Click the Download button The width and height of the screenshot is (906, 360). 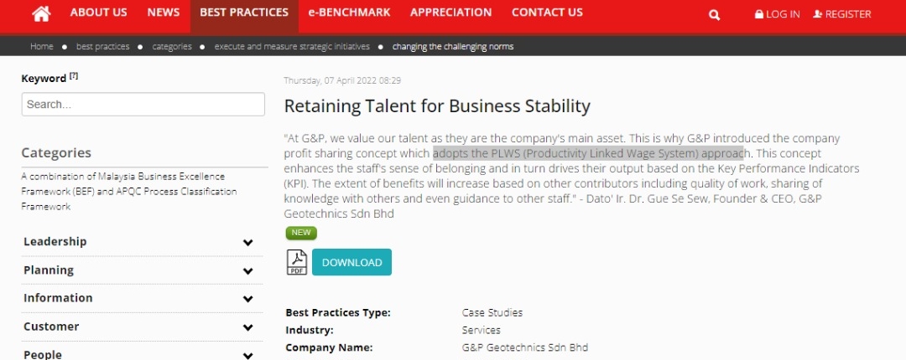pyautogui.click(x=351, y=262)
